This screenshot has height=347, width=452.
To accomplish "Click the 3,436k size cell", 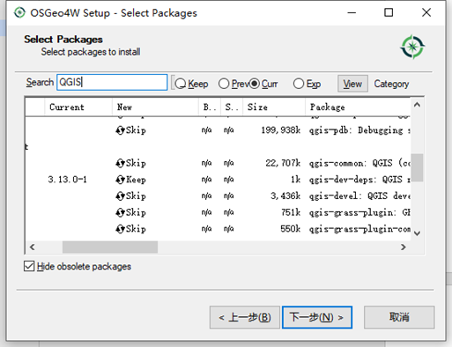I will [x=285, y=196].
